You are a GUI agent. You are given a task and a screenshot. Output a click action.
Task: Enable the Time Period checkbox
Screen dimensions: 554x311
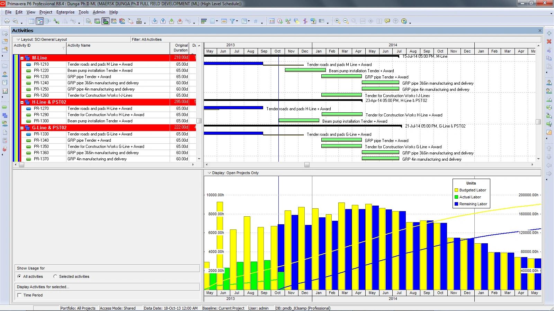pos(19,295)
